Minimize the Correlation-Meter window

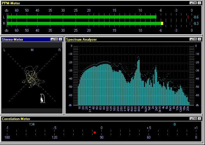click(x=191, y=119)
